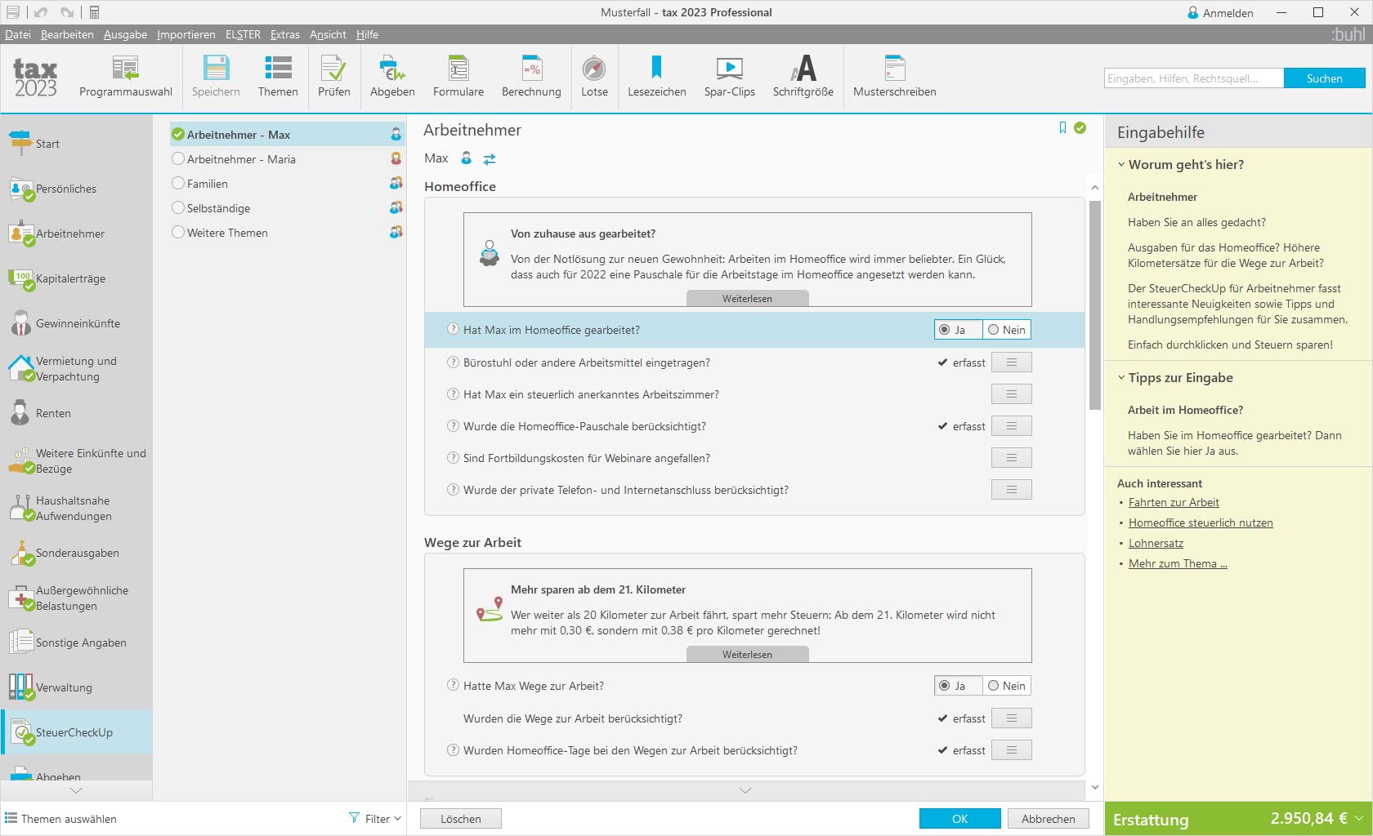Open the ELSTER menu
Screen dimensions: 1373x836
(x=243, y=34)
